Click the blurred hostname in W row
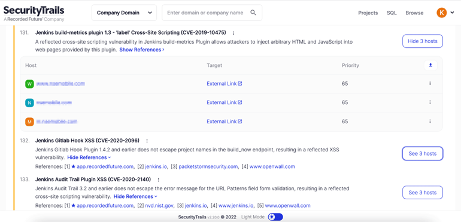 point(60,84)
